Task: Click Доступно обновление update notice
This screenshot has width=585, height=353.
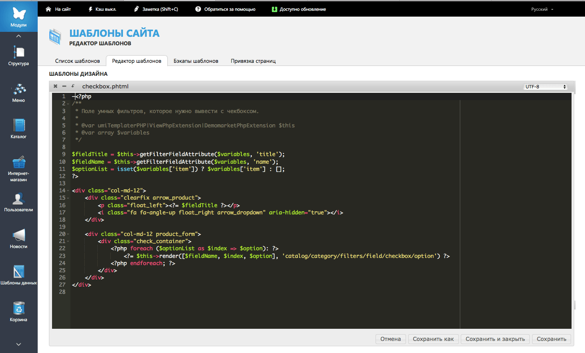Action: [299, 9]
